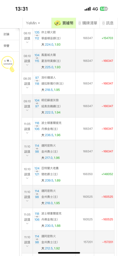Image resolution: width=118 pixels, height=256 pixels.
Task: Click the 大 239.5, 1.89 bet line
Action: (51, 180)
